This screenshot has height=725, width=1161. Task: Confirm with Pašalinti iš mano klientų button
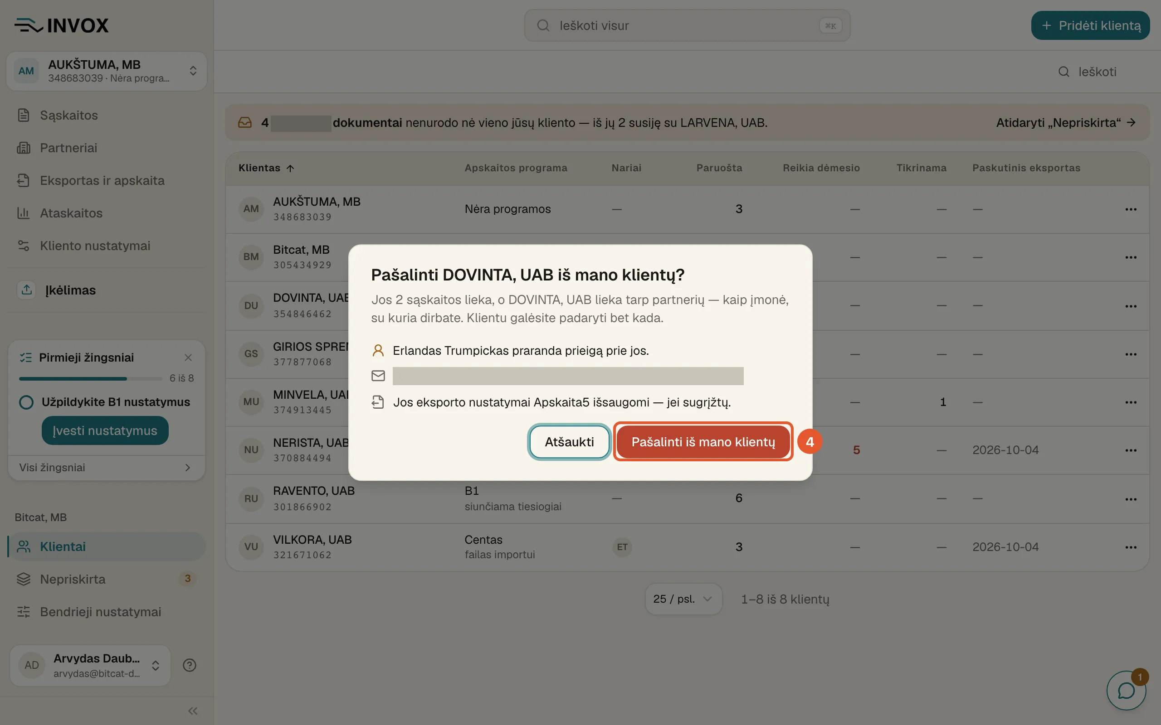pyautogui.click(x=703, y=442)
